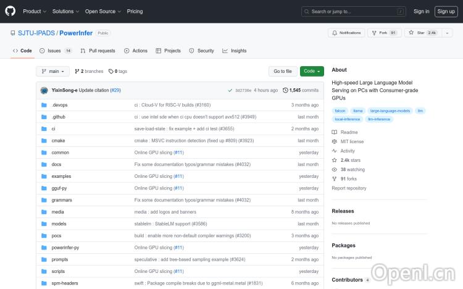This screenshot has width=463, height=289.
Task: Click the Activity pulse icon
Action: tap(335, 151)
